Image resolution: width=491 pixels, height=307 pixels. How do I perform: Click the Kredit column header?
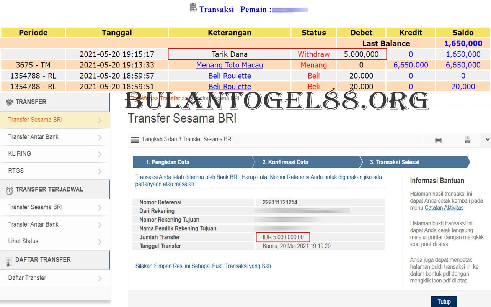click(x=411, y=33)
